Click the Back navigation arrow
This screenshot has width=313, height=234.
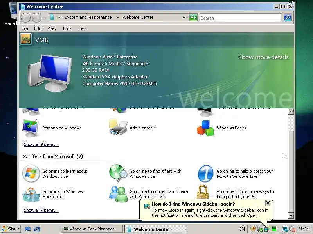[25, 18]
